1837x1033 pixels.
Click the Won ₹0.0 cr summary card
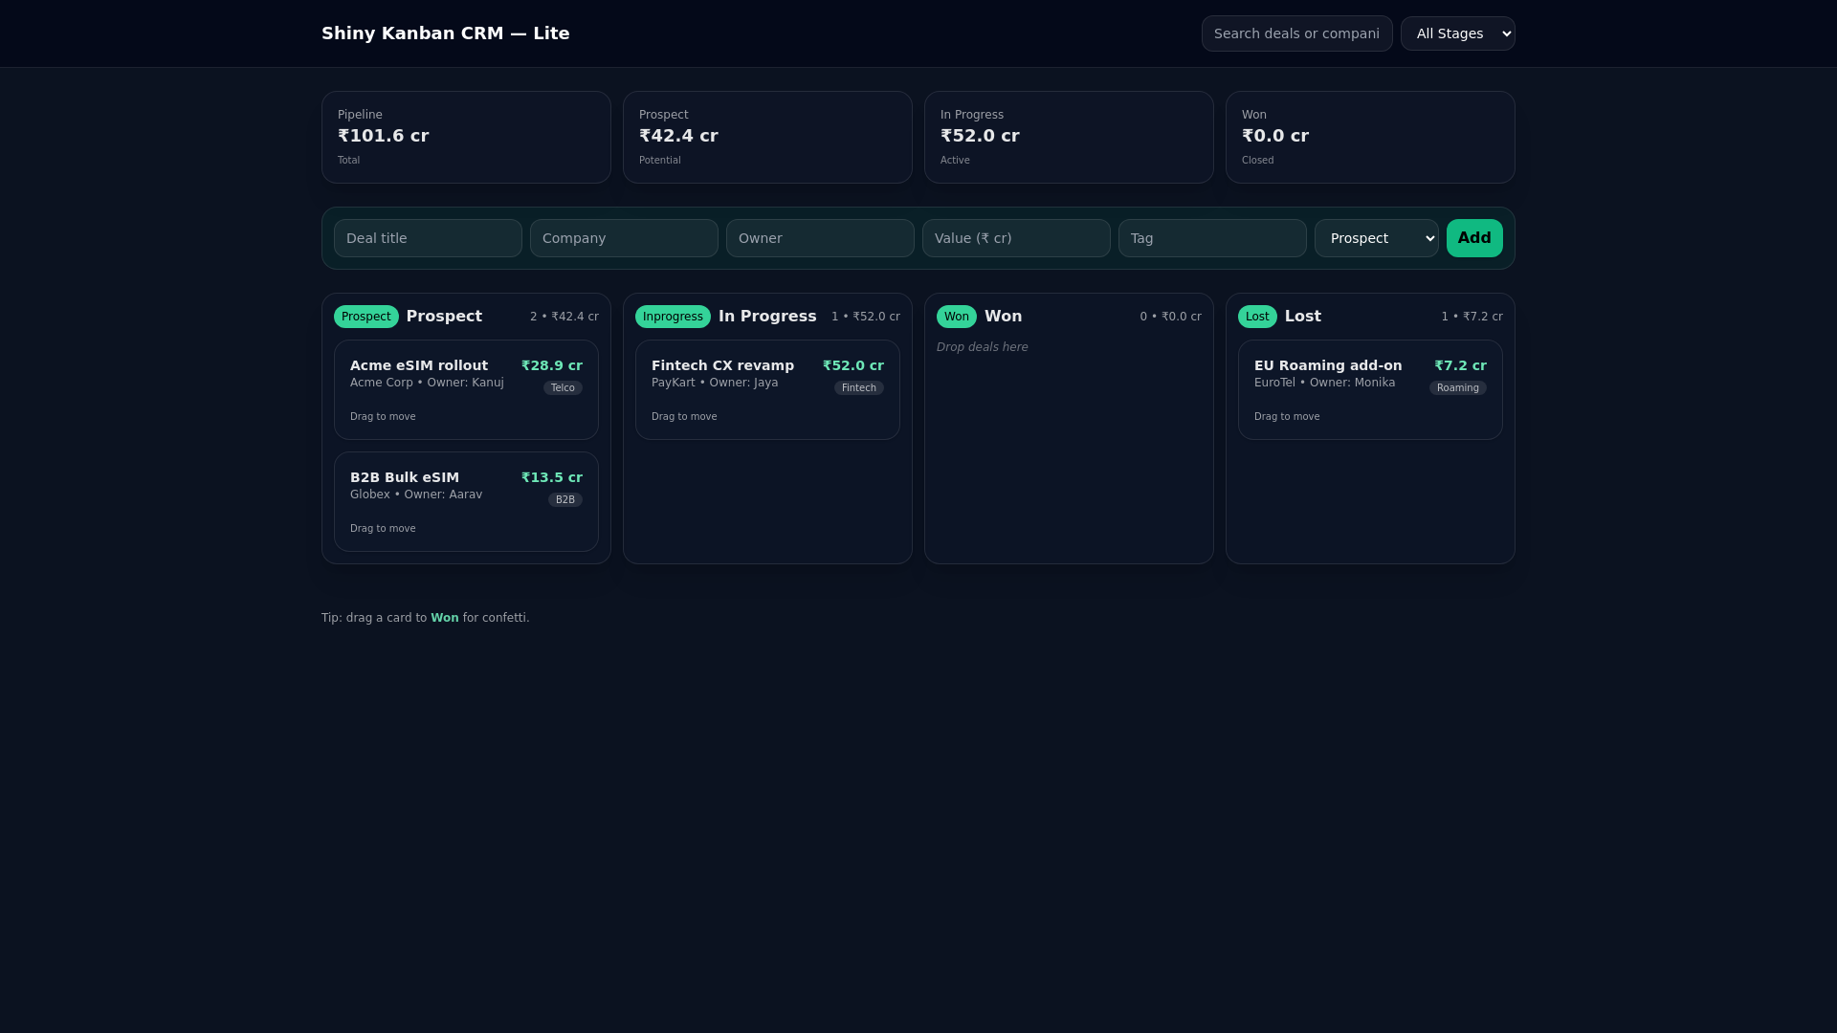[x=1370, y=137]
